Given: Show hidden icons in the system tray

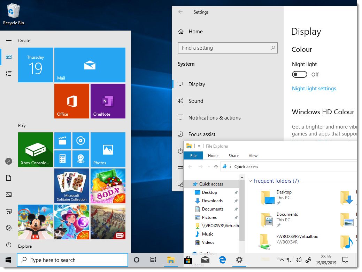Looking at the screenshot, I should (282, 259).
